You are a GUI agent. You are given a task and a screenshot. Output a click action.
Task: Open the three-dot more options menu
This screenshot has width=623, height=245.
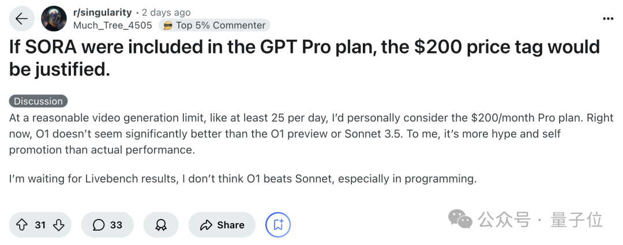click(x=608, y=18)
